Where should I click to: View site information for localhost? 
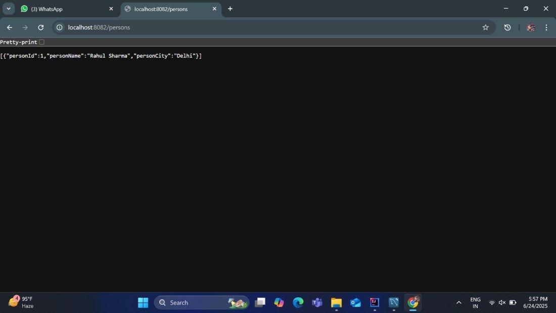(x=60, y=27)
